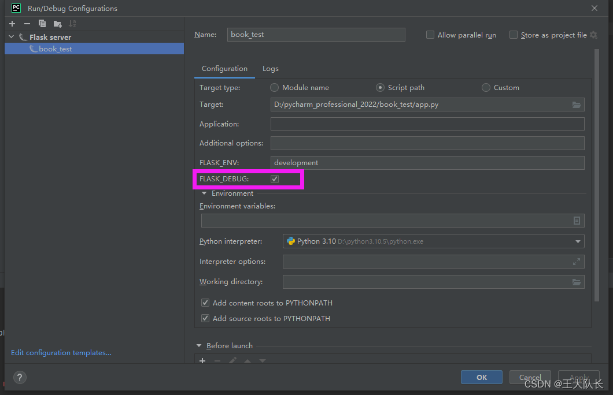Screen dimensions: 613x395
Task: Remove selected configuration with minus icon
Action: (x=27, y=24)
